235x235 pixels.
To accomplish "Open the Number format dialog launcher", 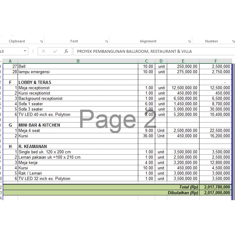I will 233,41.
